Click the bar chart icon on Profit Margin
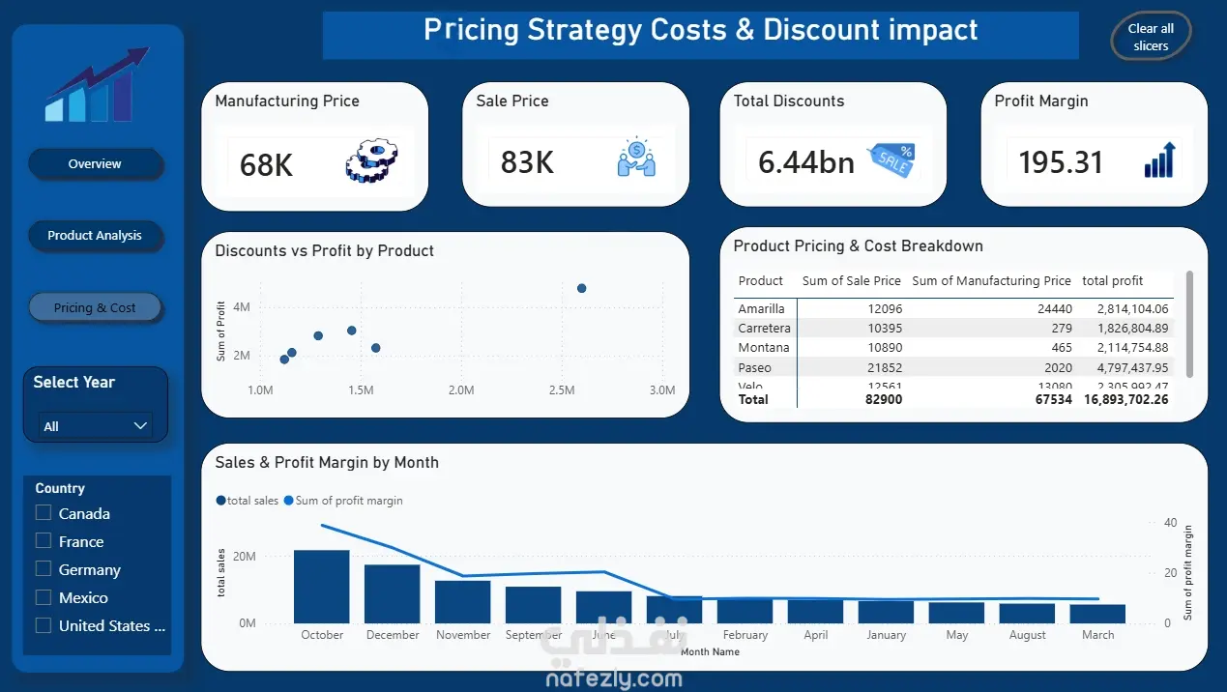Image resolution: width=1227 pixels, height=692 pixels. [x=1160, y=160]
